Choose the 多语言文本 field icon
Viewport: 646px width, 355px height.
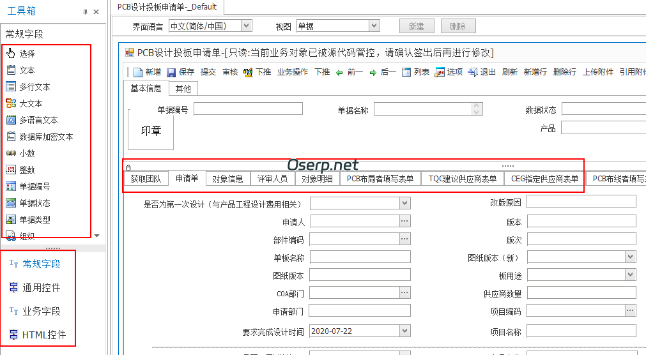11,120
